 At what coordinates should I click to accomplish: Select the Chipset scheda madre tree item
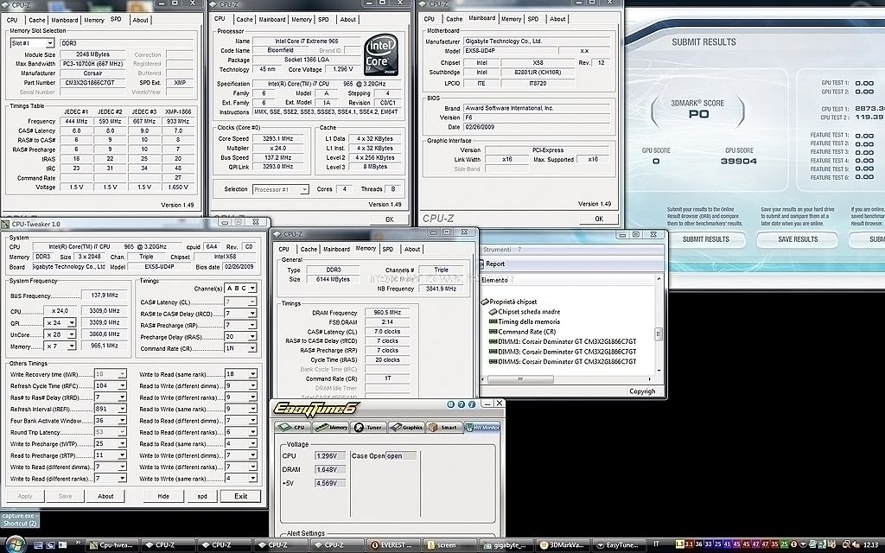[525, 311]
